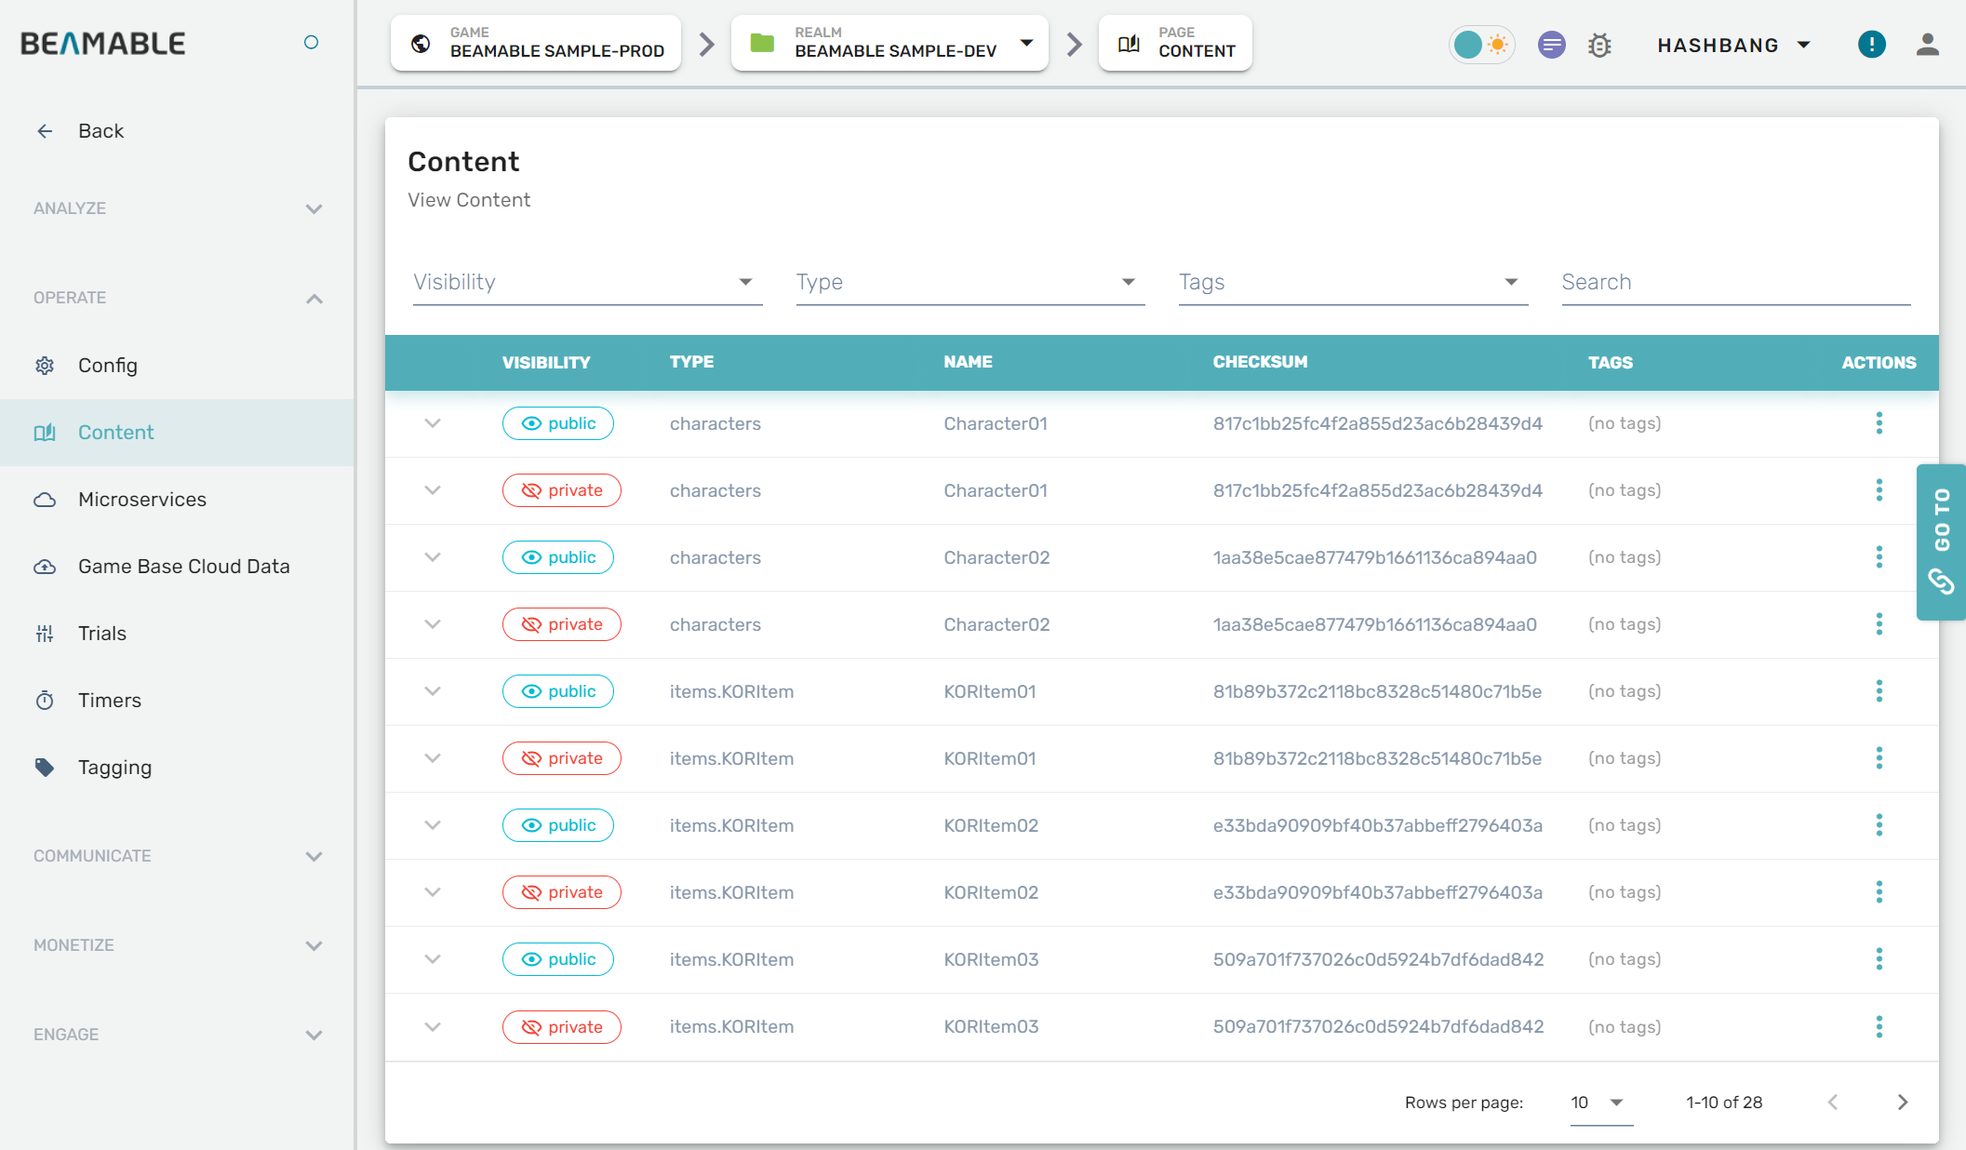Open Microservices in the sidebar
Viewport: 1966px width, 1150px height.
142,500
